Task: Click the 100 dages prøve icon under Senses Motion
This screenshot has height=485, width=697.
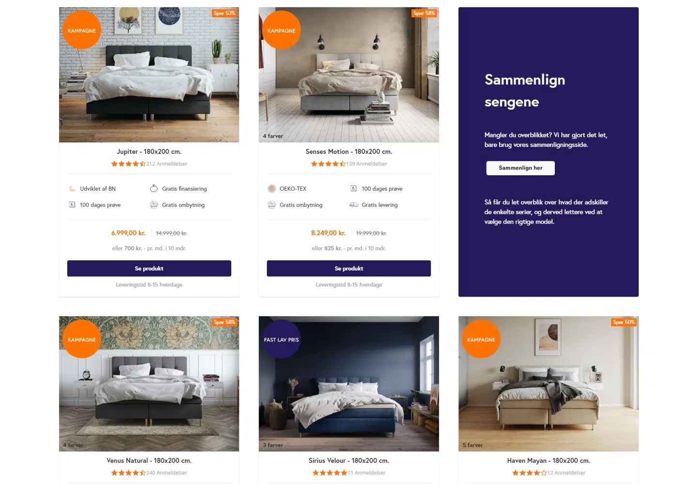Action: point(353,189)
